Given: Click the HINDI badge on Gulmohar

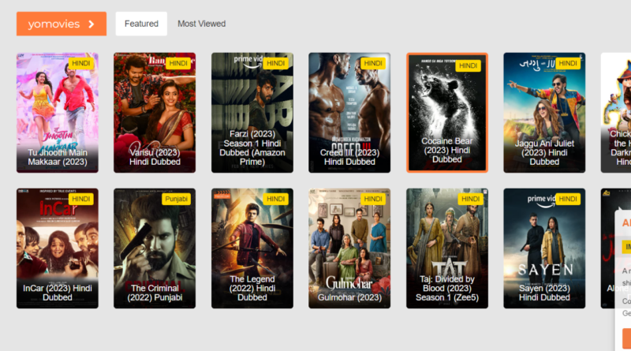Looking at the screenshot, I should [373, 199].
